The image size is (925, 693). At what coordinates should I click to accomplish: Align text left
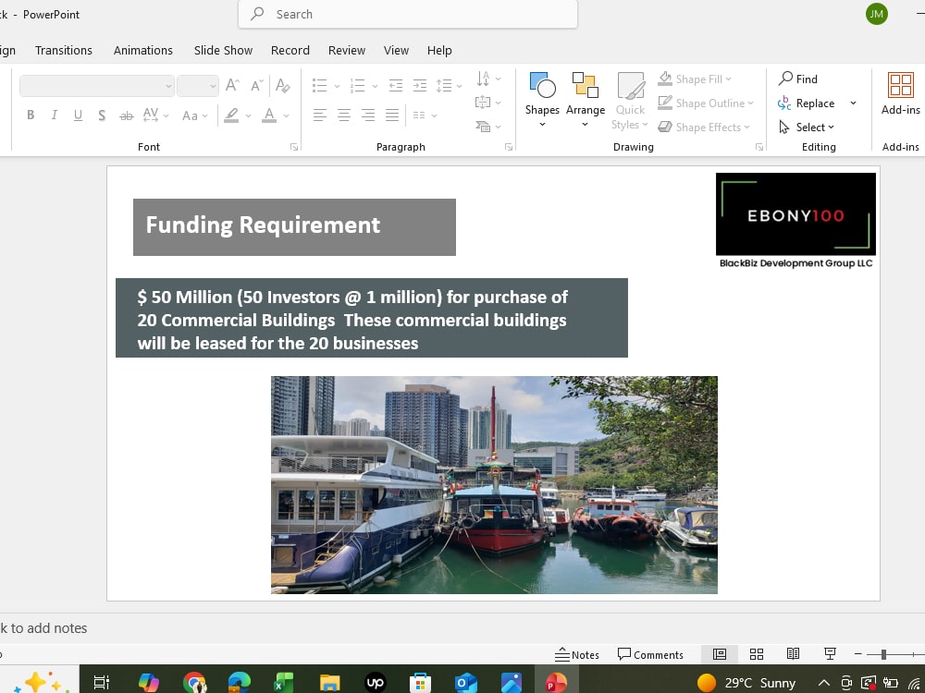point(320,115)
